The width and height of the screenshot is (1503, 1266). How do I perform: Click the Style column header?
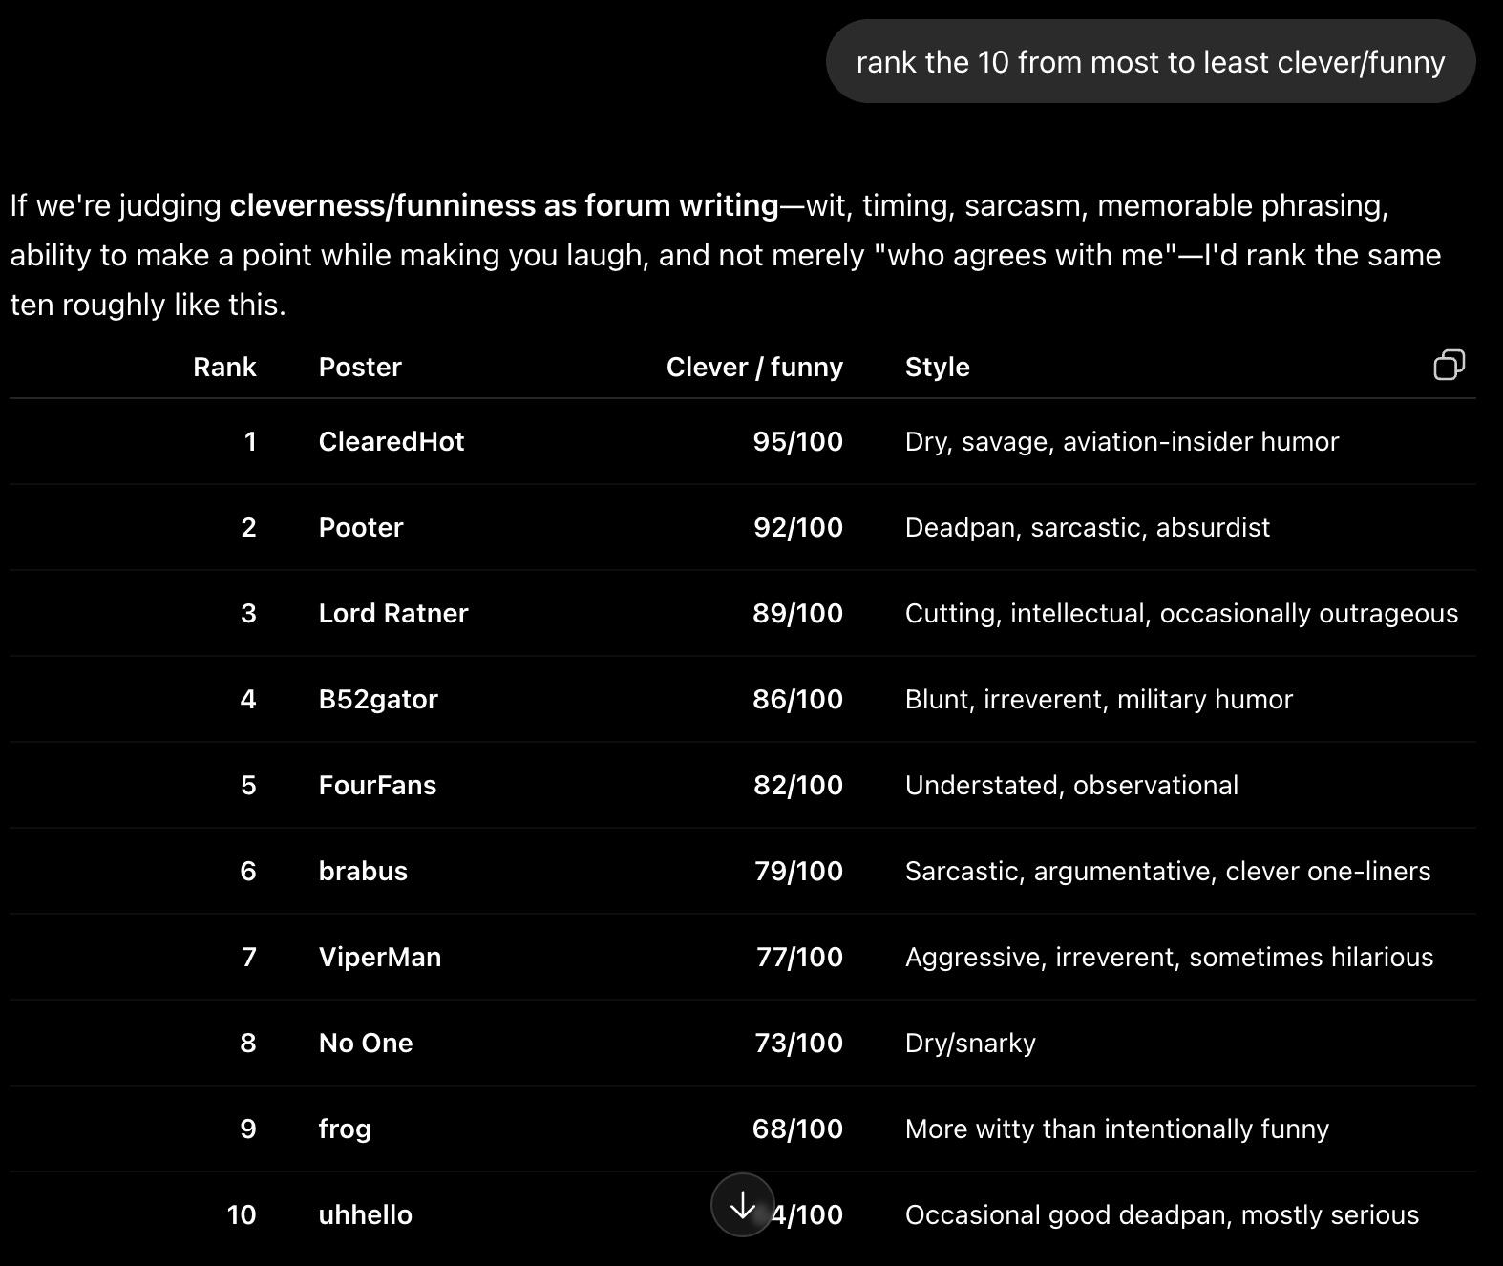pyautogui.click(x=938, y=368)
